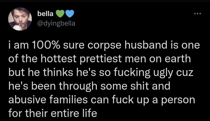Click the word "cuz" in the tweet
This screenshot has width=210, height=121.
pyautogui.click(x=186, y=73)
